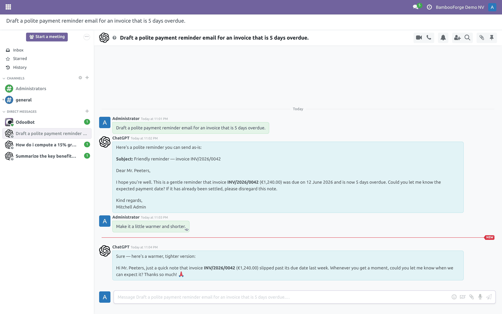
Task: Open the 'How do i compute a 15% gr...' chat
Action: [x=47, y=145]
